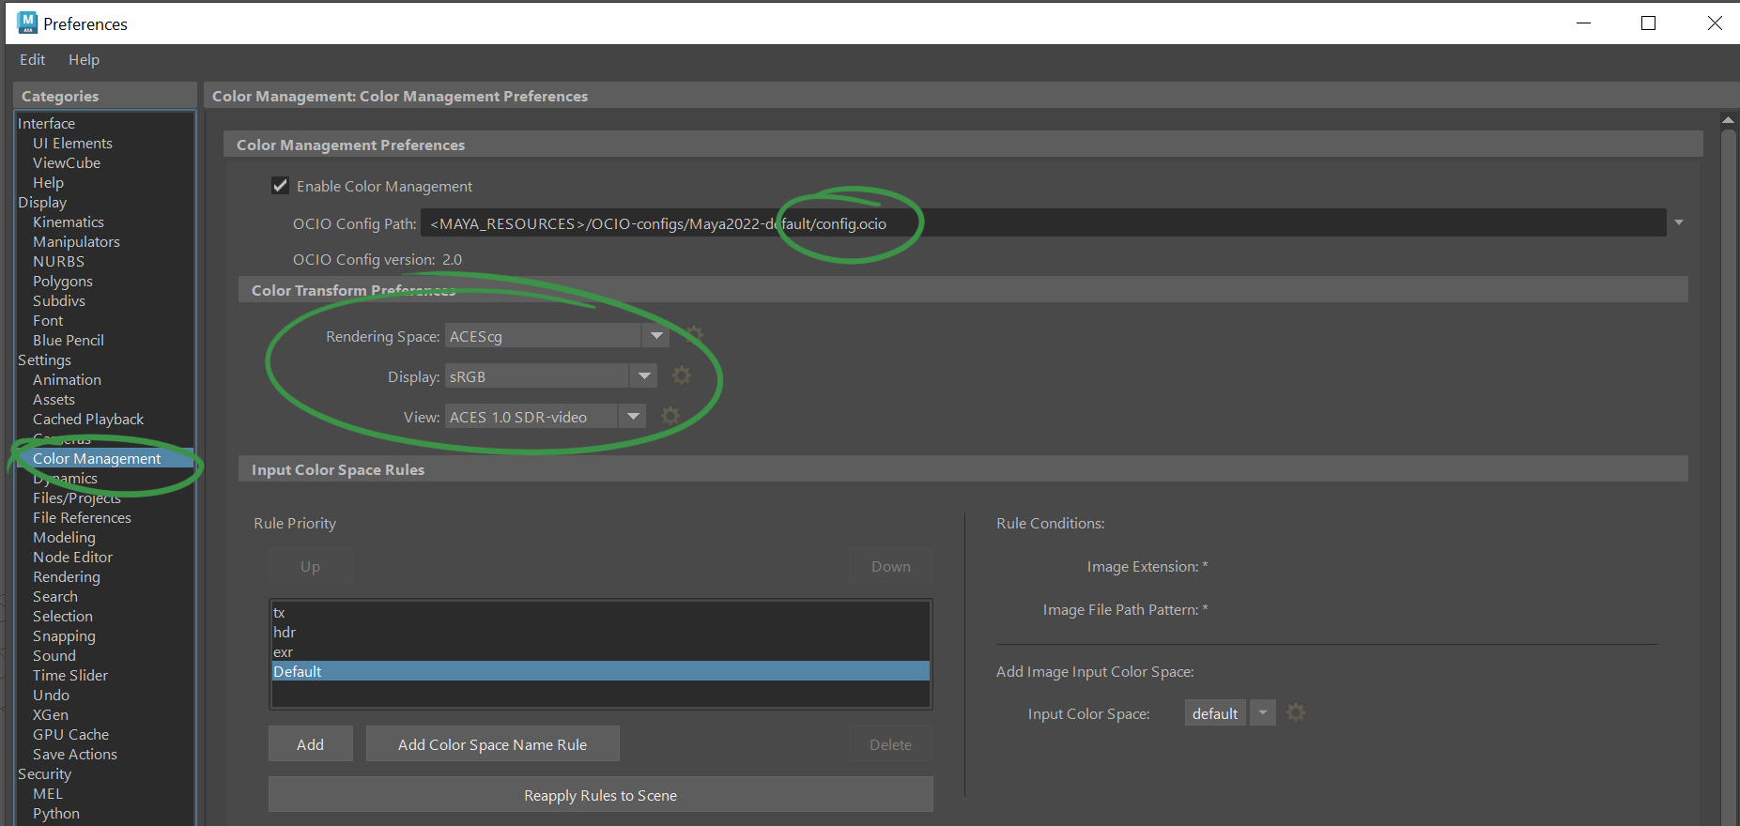This screenshot has width=1740, height=826.
Task: Select NURBS category
Action: [x=58, y=261]
